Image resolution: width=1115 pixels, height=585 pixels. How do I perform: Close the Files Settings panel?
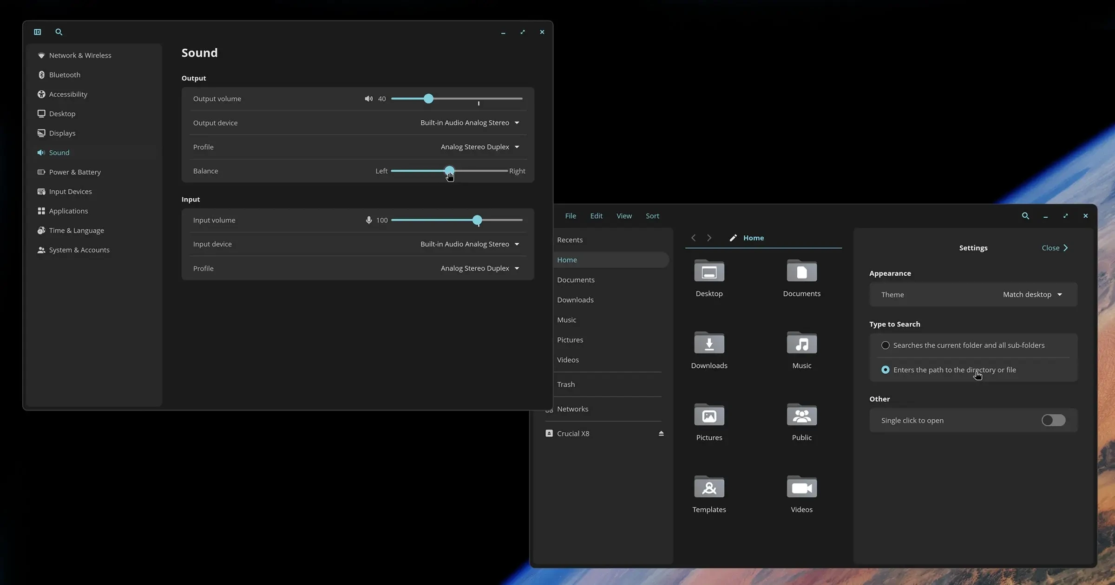click(x=1055, y=248)
